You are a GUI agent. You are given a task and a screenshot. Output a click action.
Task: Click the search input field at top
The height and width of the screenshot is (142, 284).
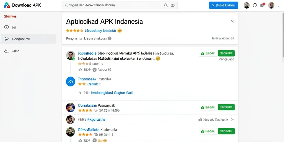tap(112, 5)
